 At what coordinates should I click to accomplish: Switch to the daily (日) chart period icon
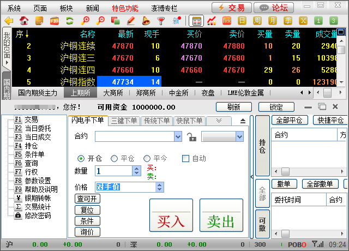(x=242, y=21)
